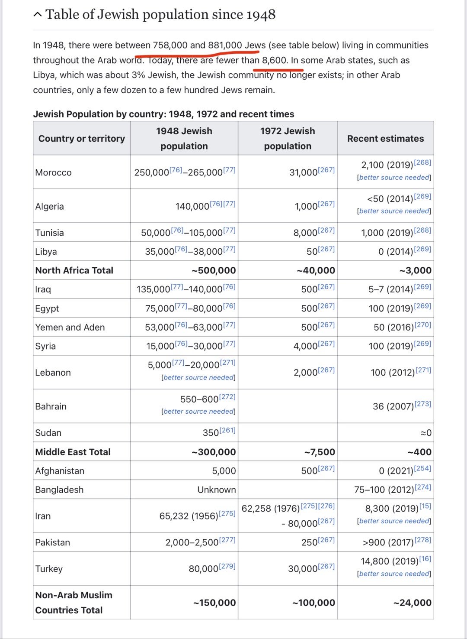
Task: Click 'better source needed' in Turkey row
Action: (394, 574)
